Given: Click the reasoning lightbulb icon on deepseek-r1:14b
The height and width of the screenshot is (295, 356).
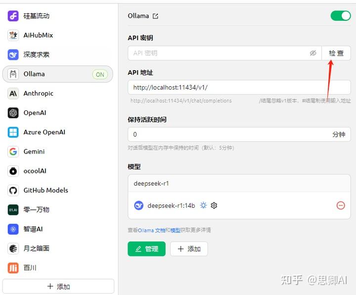Looking at the screenshot, I should click(x=203, y=205).
